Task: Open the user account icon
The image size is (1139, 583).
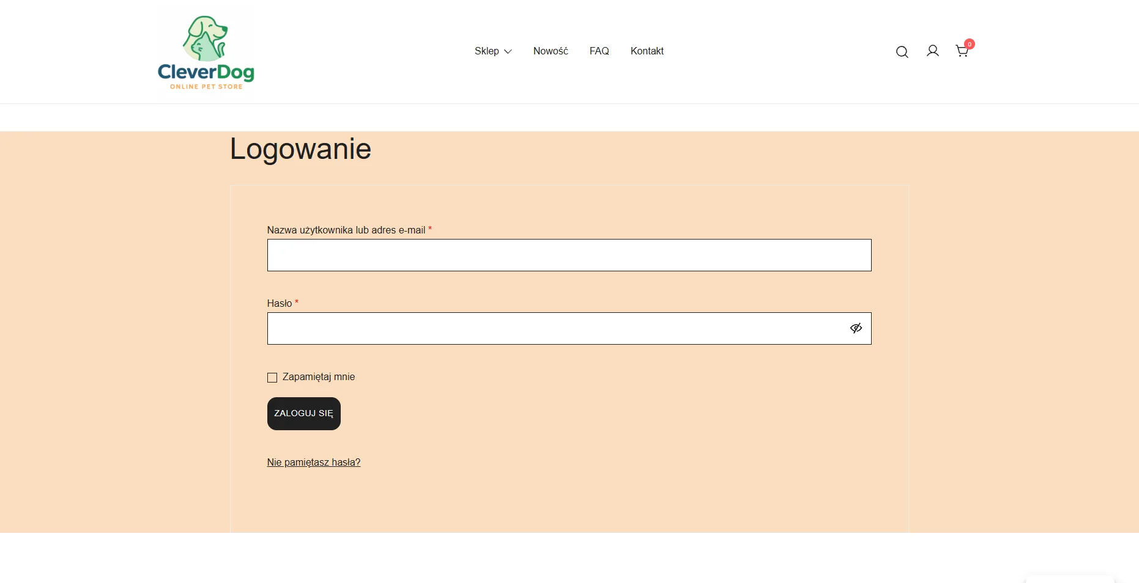Action: [932, 51]
